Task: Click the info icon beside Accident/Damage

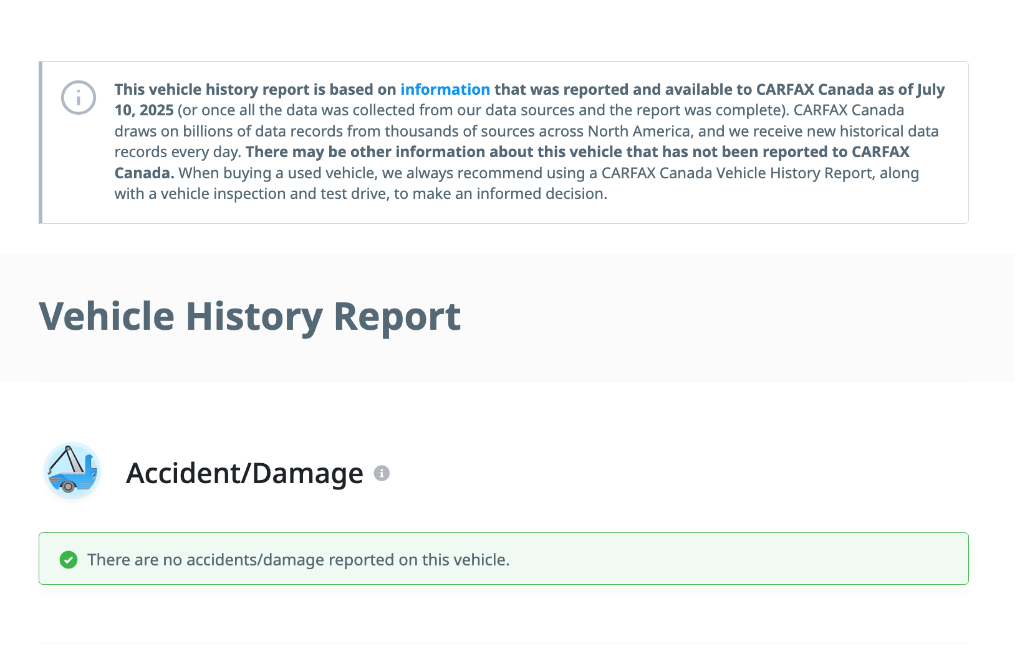Action: (382, 473)
